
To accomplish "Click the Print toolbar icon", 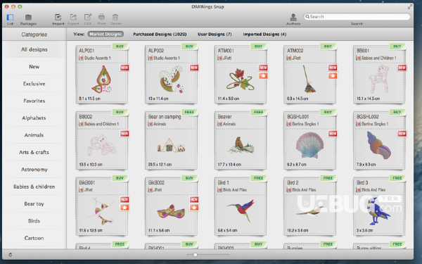I will (101, 18).
